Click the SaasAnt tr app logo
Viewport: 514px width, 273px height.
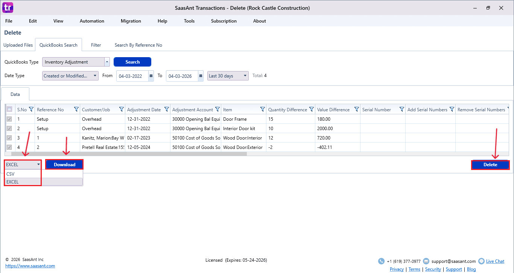(8, 8)
